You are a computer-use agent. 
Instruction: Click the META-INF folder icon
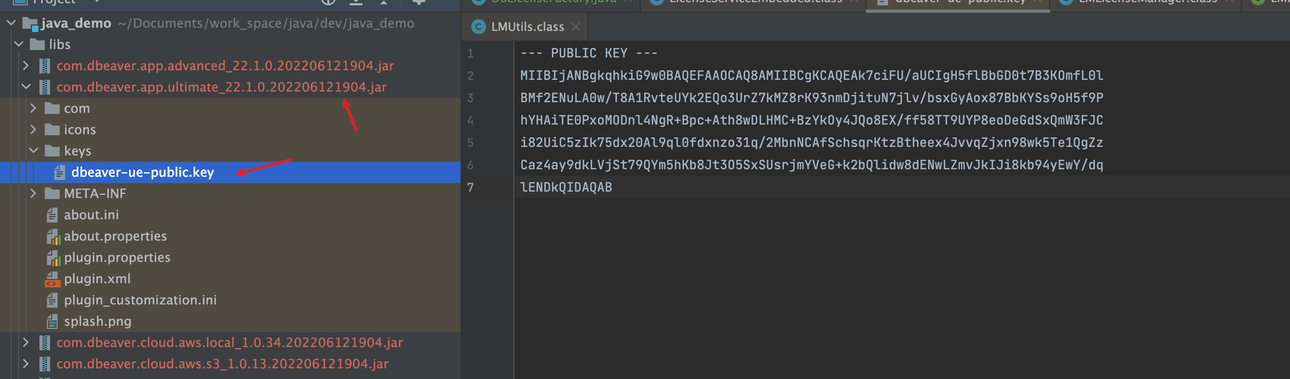pyautogui.click(x=52, y=193)
